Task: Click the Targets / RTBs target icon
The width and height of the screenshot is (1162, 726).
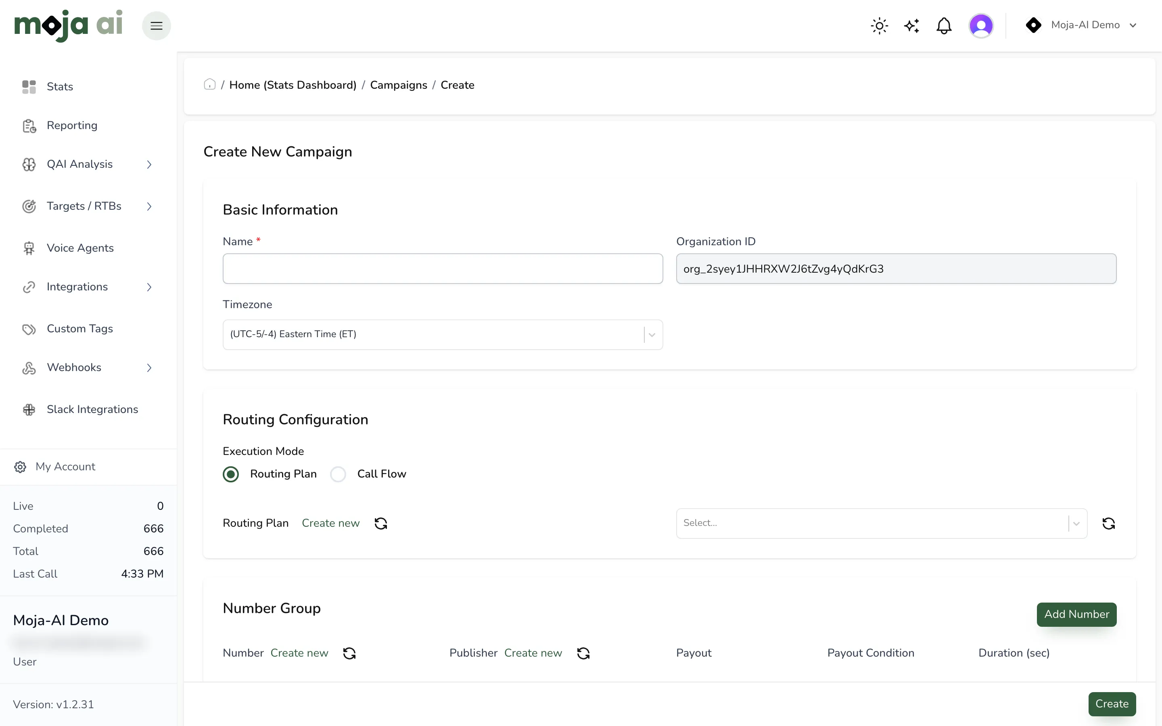Action: point(29,206)
